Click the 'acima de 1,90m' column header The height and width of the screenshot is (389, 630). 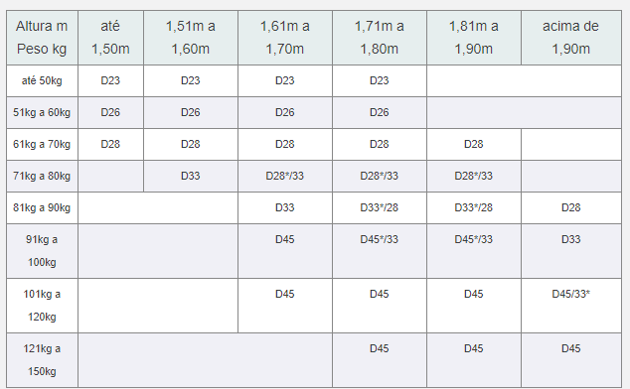[x=571, y=38]
